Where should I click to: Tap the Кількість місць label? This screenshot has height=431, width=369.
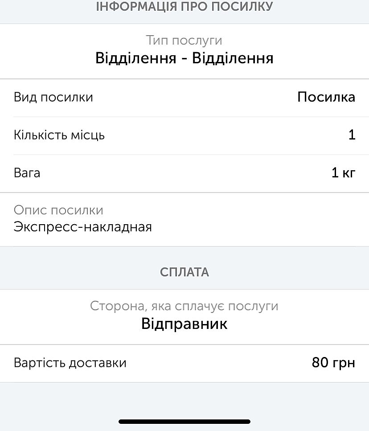59,135
